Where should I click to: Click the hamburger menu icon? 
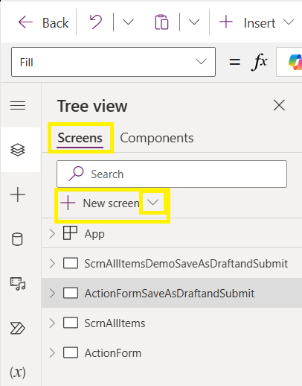point(18,105)
